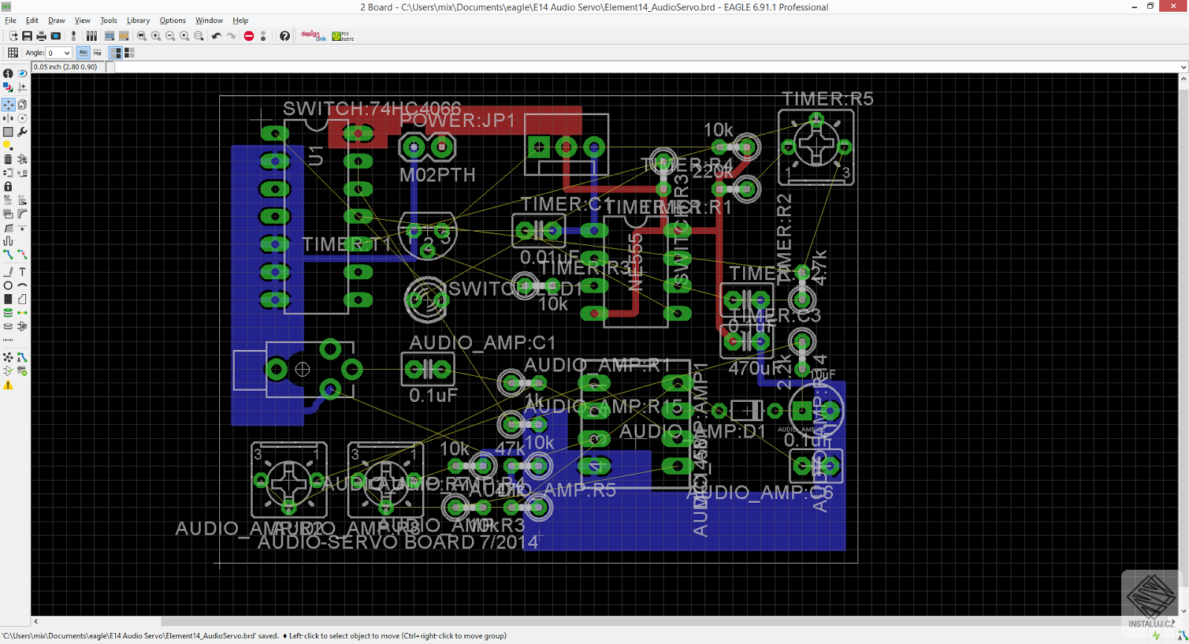1189x644 pixels.
Task: Open the Library menu
Action: tap(137, 21)
